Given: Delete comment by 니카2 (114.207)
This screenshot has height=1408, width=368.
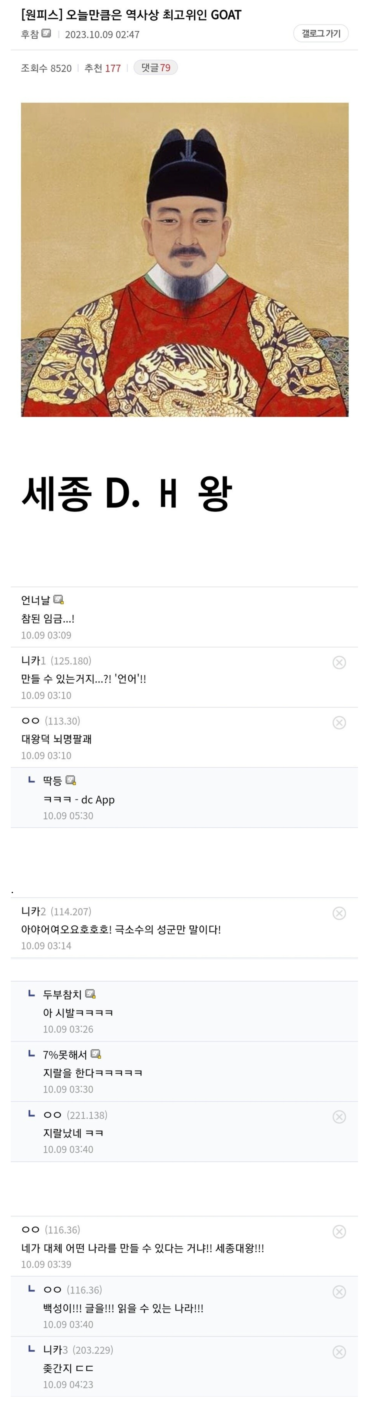Looking at the screenshot, I should 339,913.
